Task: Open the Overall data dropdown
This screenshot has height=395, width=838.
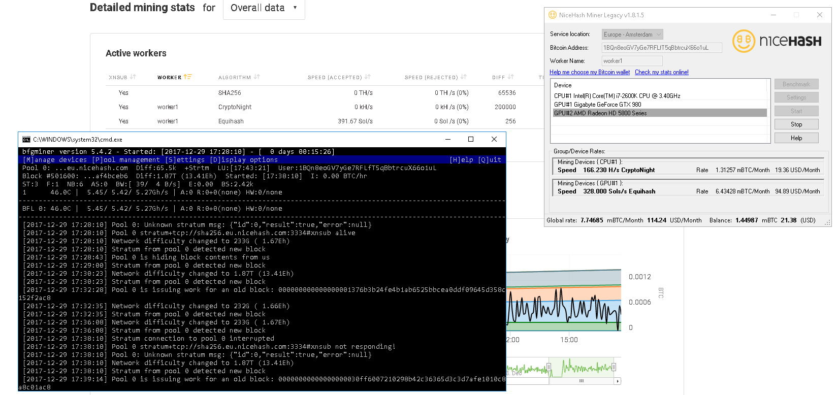Action: click(264, 8)
